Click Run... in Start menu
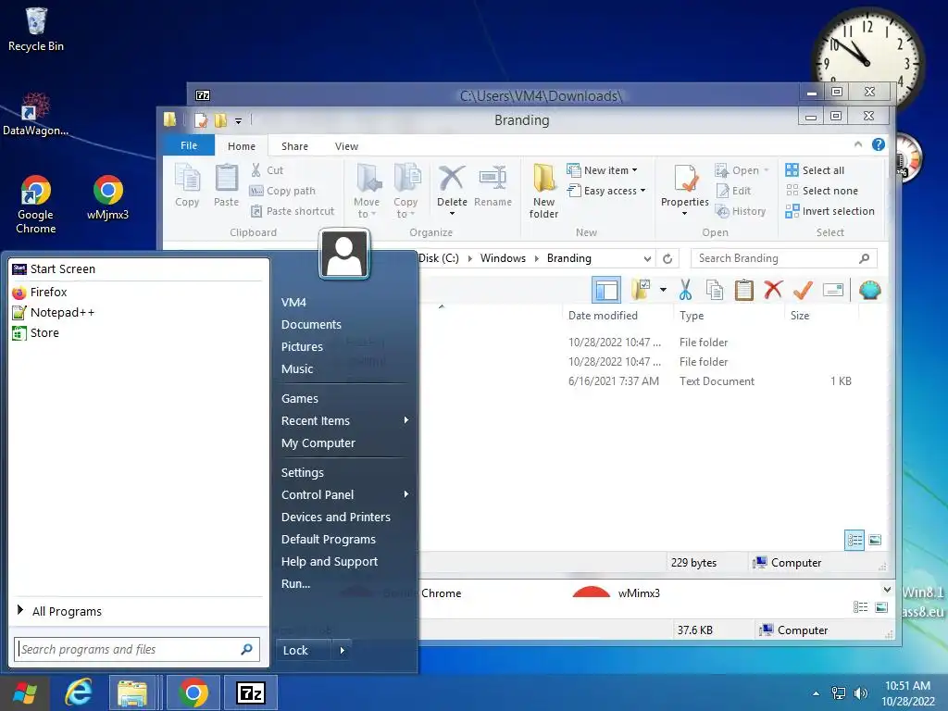This screenshot has width=948, height=711. point(295,583)
